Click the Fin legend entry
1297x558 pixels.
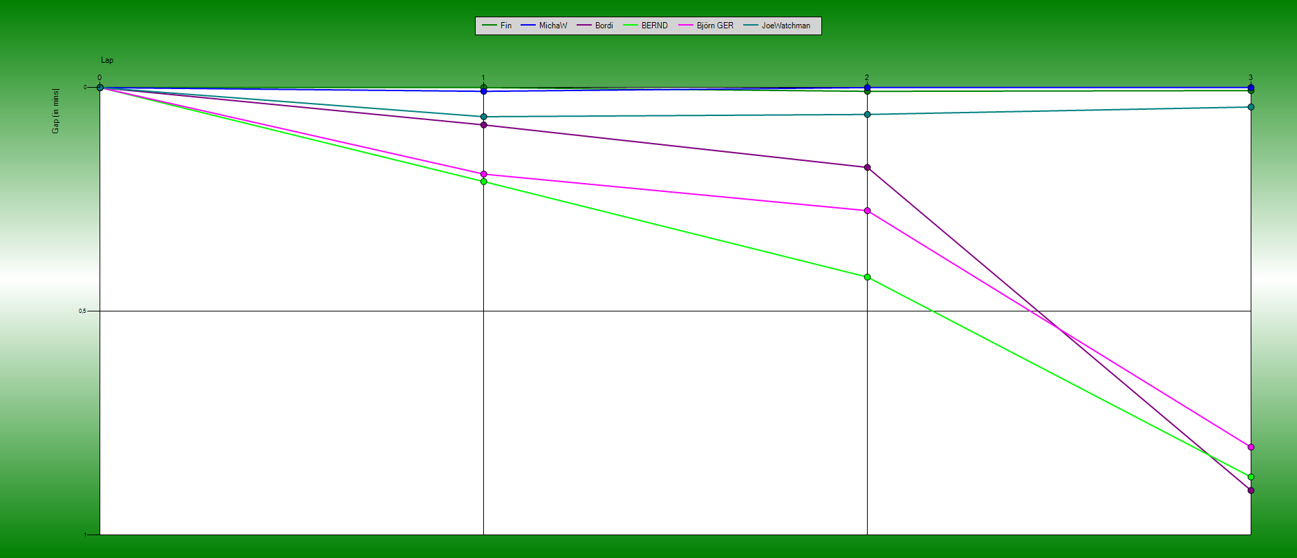coord(497,26)
